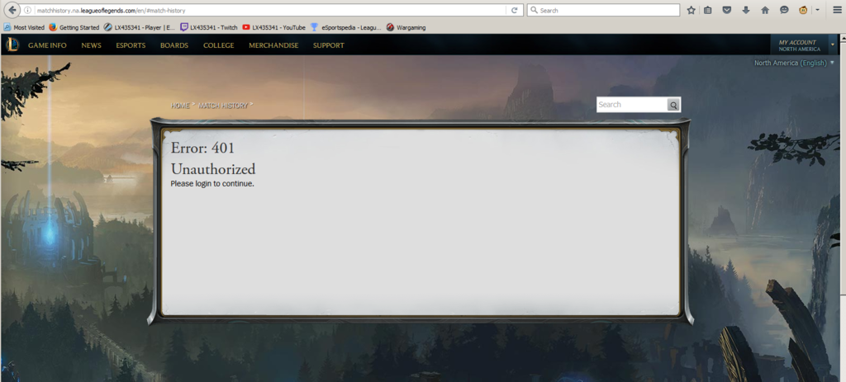Viewport: 846px width, 382px height.
Task: Open COLLEGE navigation item
Action: [x=218, y=45]
